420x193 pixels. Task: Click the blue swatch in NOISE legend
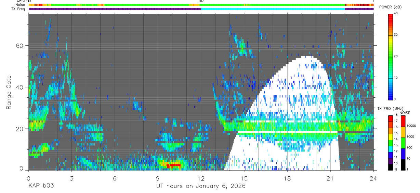[x=403, y=154]
